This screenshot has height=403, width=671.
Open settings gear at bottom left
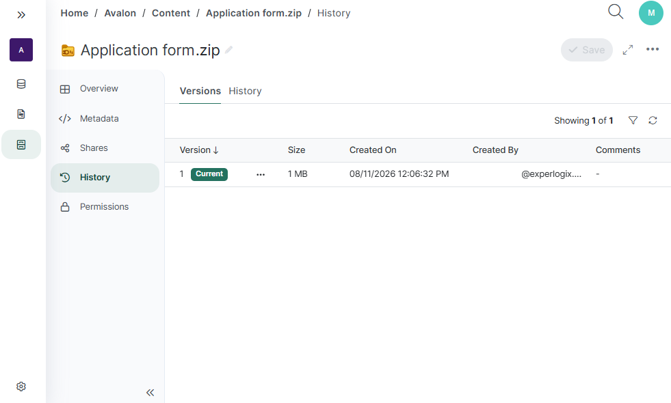[x=21, y=387]
